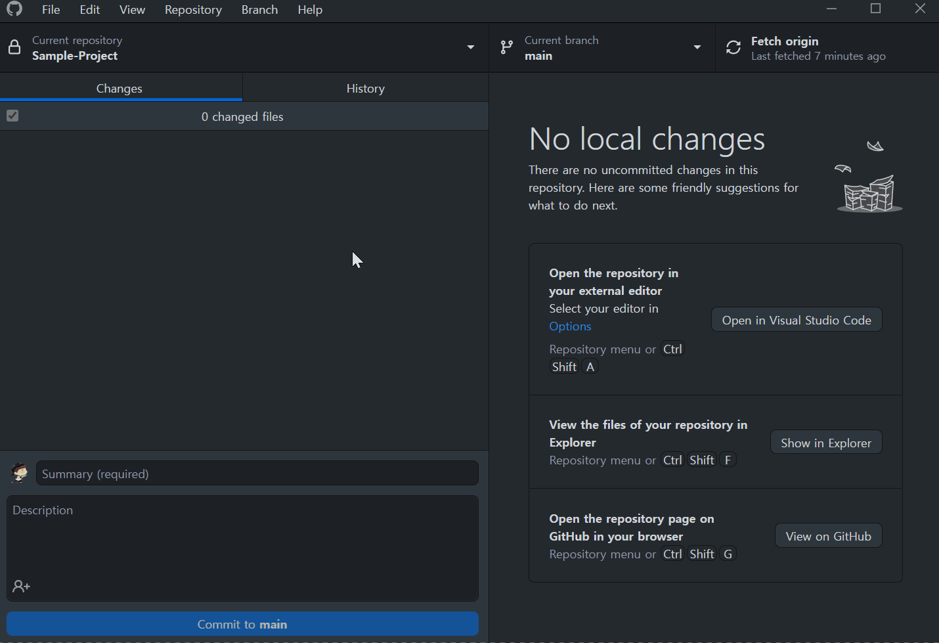The height and width of the screenshot is (643, 939).
Task: Switch to the Changes tab
Action: (x=121, y=88)
